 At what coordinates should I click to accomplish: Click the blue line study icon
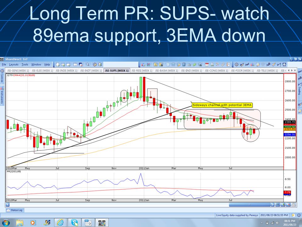pyautogui.click(x=247, y=64)
